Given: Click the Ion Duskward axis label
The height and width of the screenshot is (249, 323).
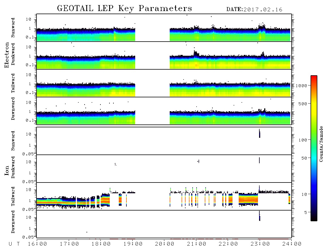Looking at the screenshot, I should pyautogui.click(x=13, y=167).
